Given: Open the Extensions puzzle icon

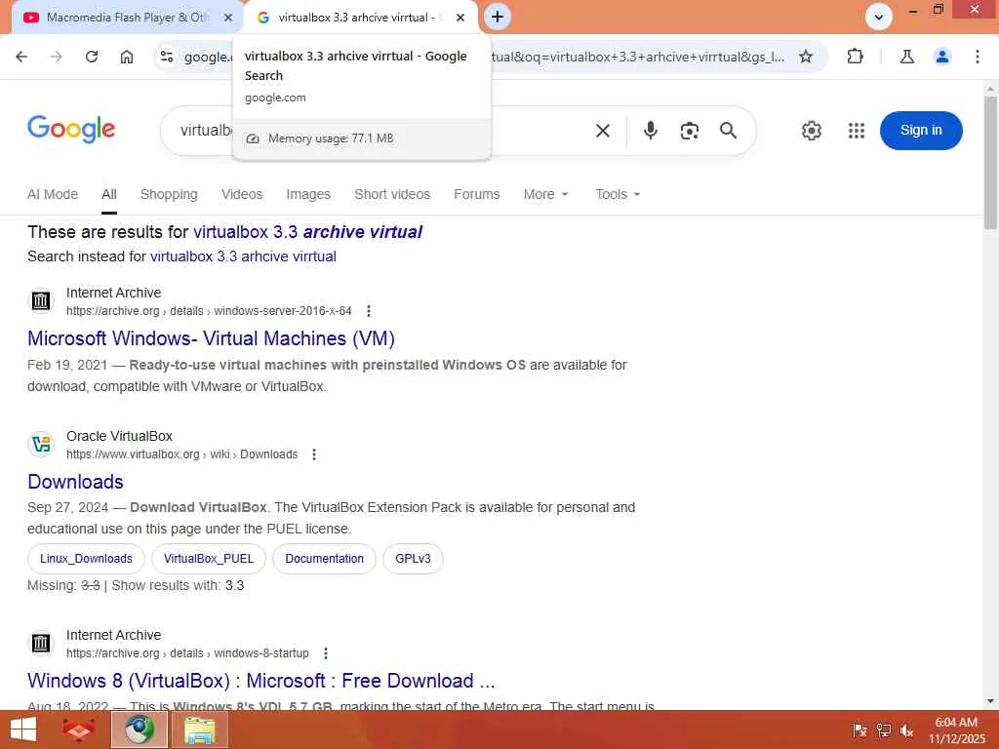Looking at the screenshot, I should coord(855,57).
